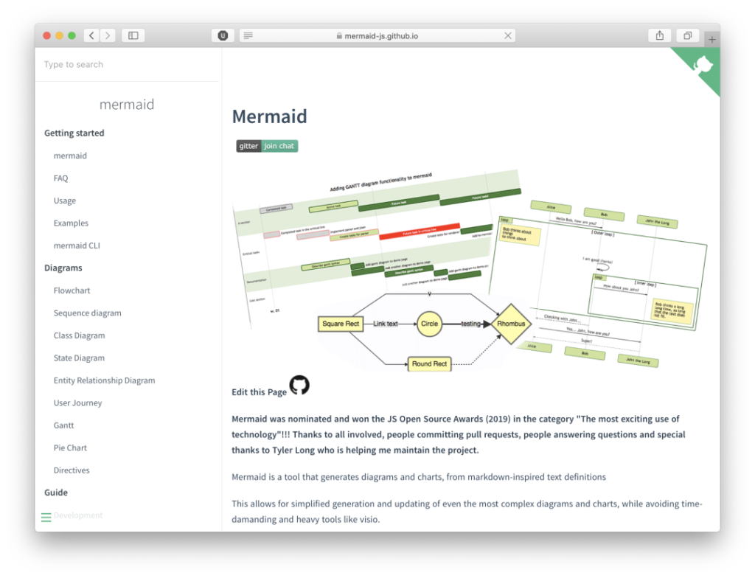Open the User Journey page
This screenshot has width=755, height=578.
point(78,403)
